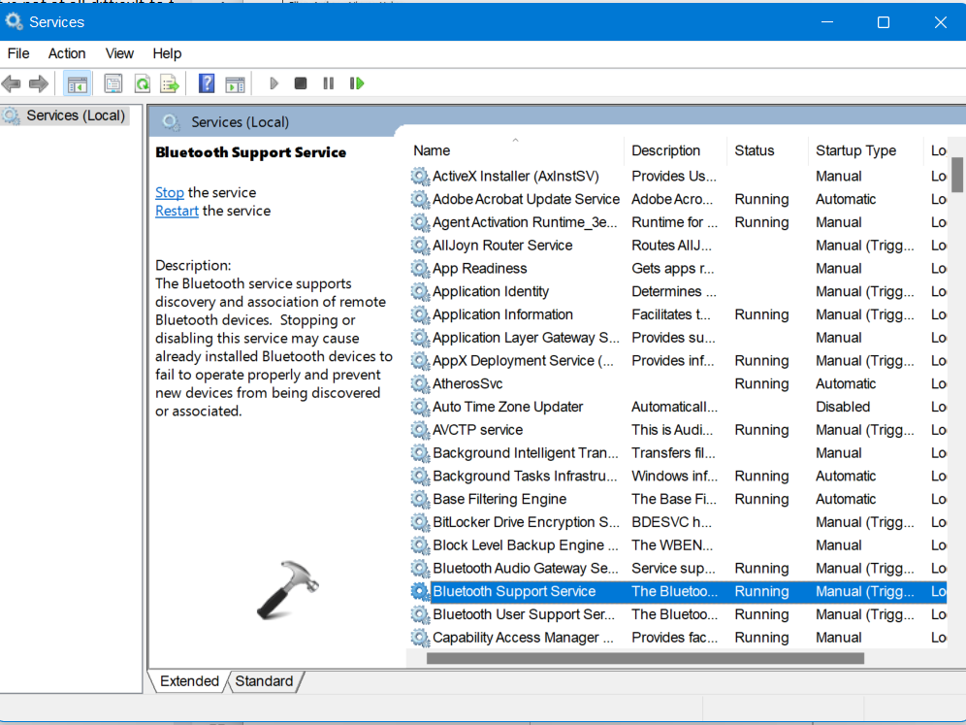Click the Pause Service toolbar icon
Screen dimensions: 966x725
pos(328,83)
